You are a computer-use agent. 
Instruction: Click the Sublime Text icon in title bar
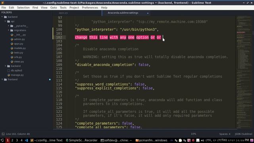coord(2,3)
